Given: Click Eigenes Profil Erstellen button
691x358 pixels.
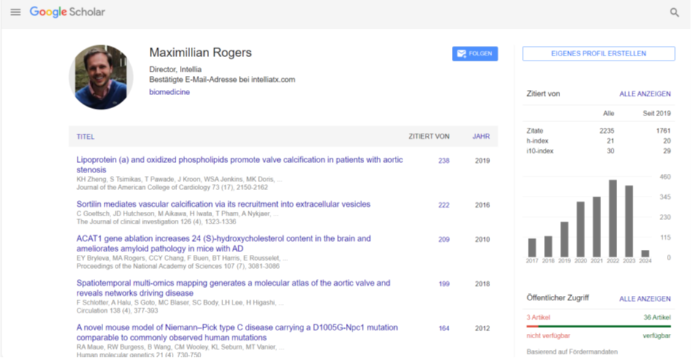Looking at the screenshot, I should (x=598, y=54).
